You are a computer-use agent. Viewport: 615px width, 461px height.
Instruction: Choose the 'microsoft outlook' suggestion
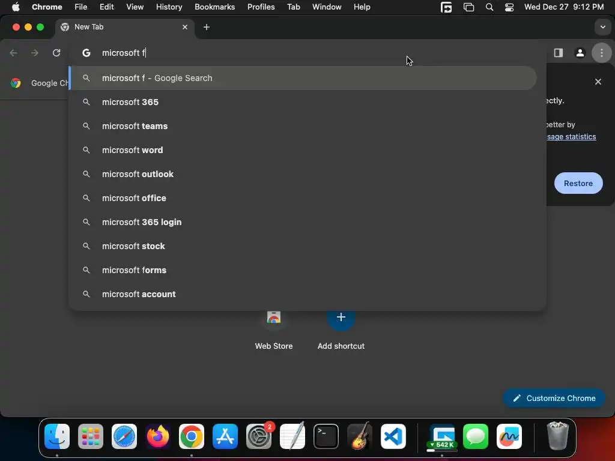pos(303,174)
